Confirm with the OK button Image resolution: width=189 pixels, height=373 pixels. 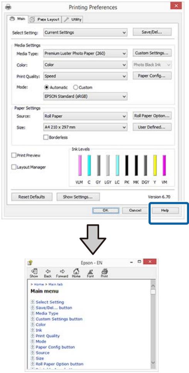(106, 210)
